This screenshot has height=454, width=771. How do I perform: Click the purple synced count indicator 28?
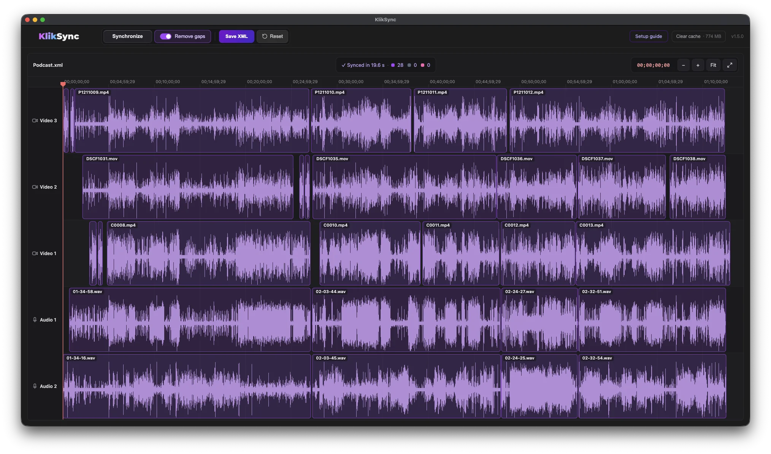(x=397, y=65)
